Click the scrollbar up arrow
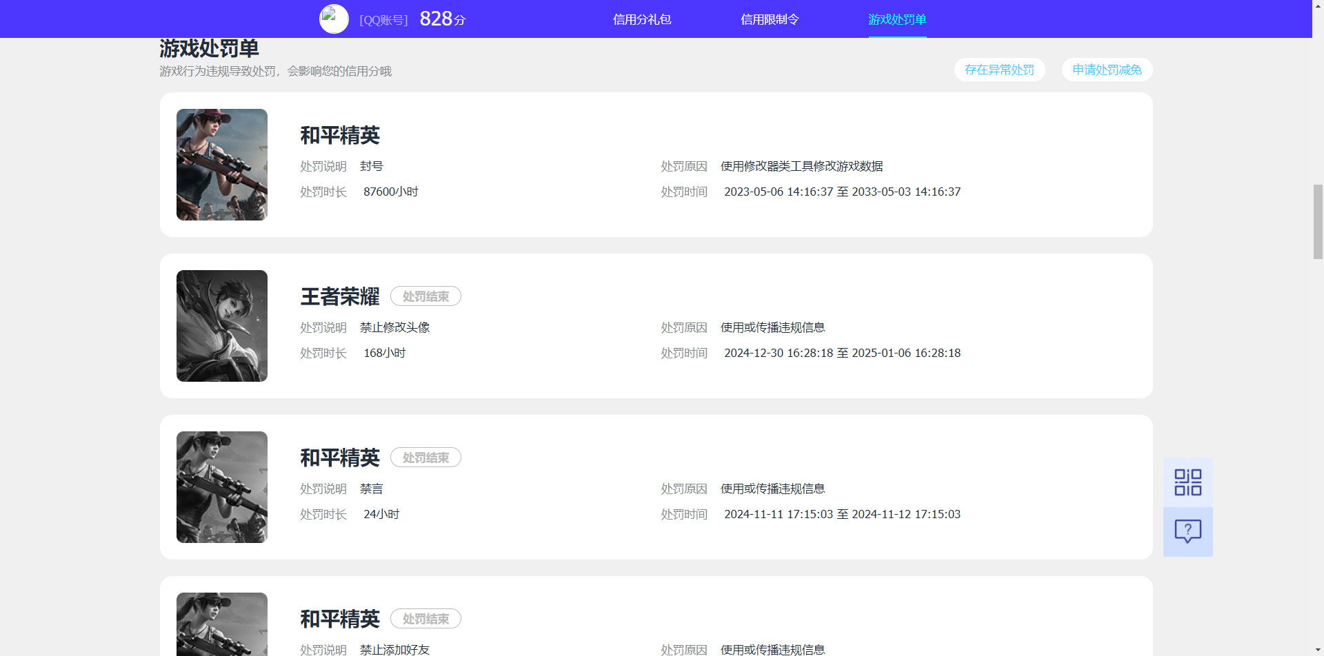 click(x=1318, y=6)
